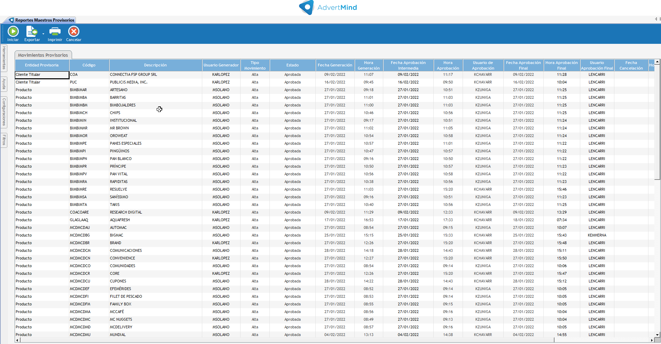Sort by Descripción column header
The width and height of the screenshot is (661, 344).
(x=156, y=65)
